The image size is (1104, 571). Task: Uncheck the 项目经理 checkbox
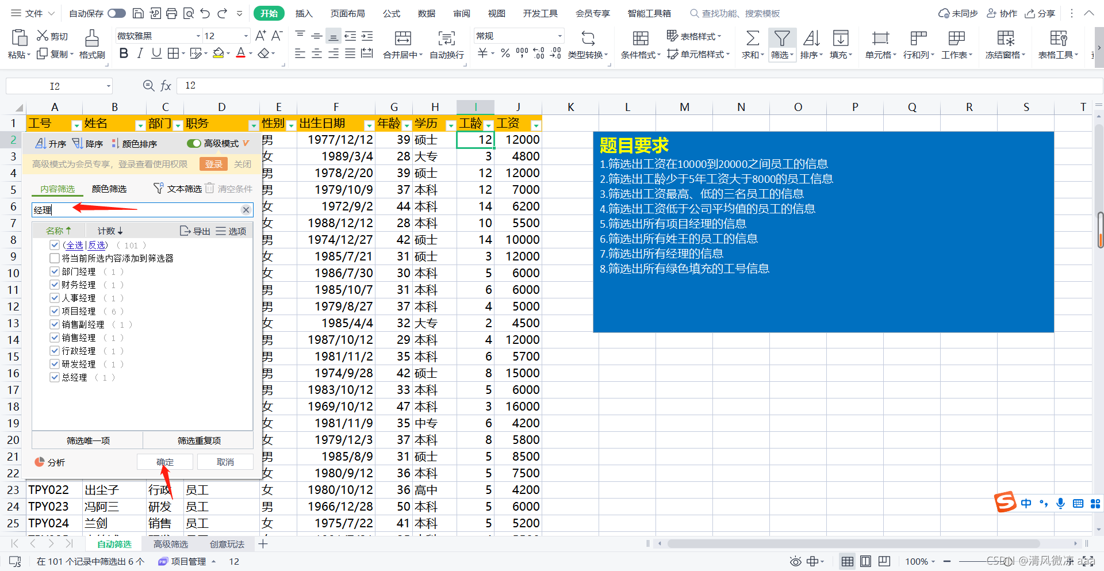pos(55,311)
